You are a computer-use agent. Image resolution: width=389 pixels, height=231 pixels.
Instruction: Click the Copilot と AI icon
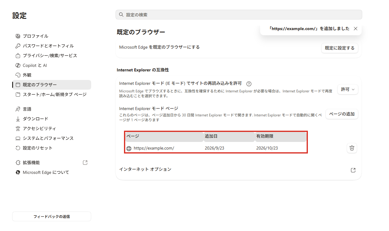(18, 65)
